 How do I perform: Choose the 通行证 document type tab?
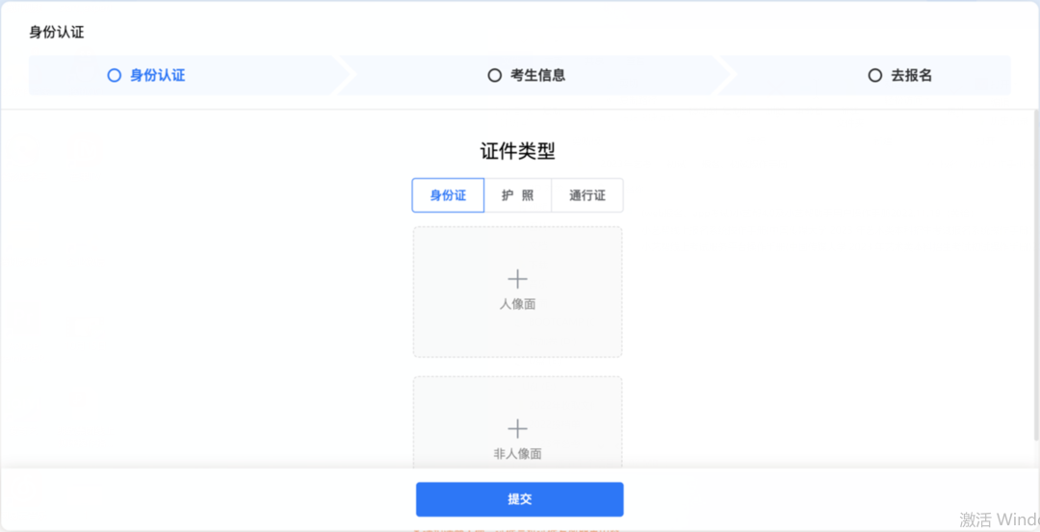(x=587, y=195)
